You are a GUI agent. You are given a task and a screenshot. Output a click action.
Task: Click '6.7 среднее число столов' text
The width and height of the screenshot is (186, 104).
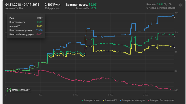(161, 8)
